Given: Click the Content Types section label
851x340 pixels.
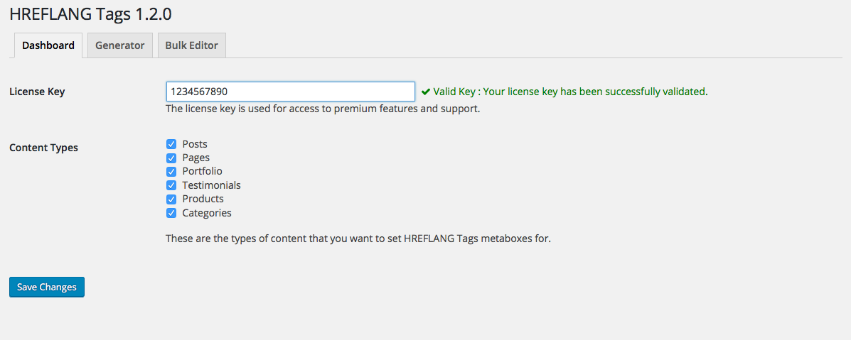Looking at the screenshot, I should click(x=43, y=148).
